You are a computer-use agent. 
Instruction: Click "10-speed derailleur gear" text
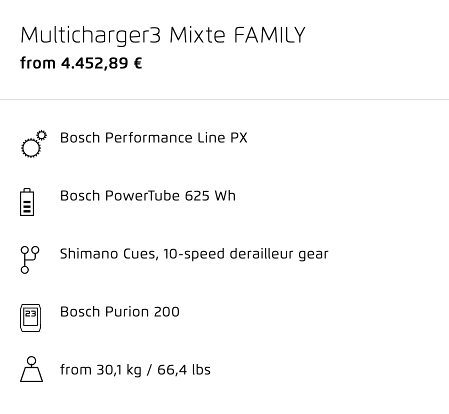tap(245, 254)
